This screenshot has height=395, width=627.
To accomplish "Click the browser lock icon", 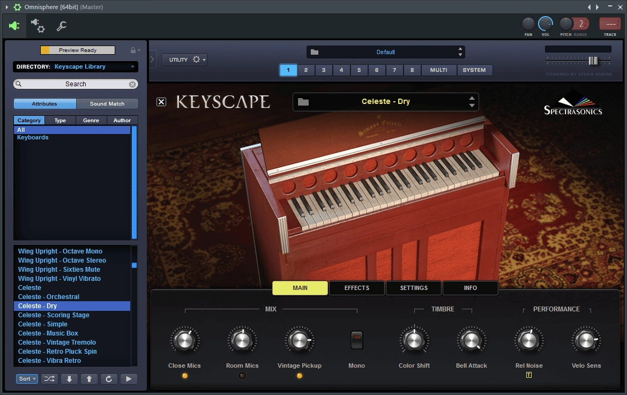I will (x=133, y=50).
